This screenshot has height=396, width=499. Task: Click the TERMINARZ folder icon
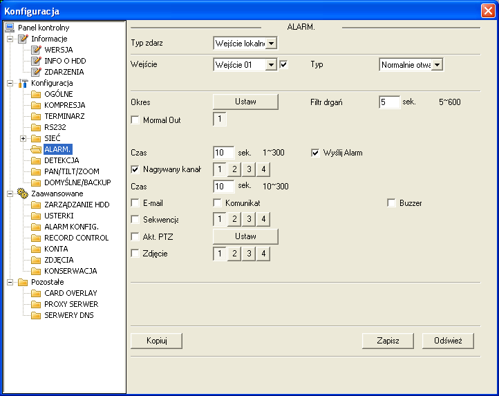pos(36,116)
